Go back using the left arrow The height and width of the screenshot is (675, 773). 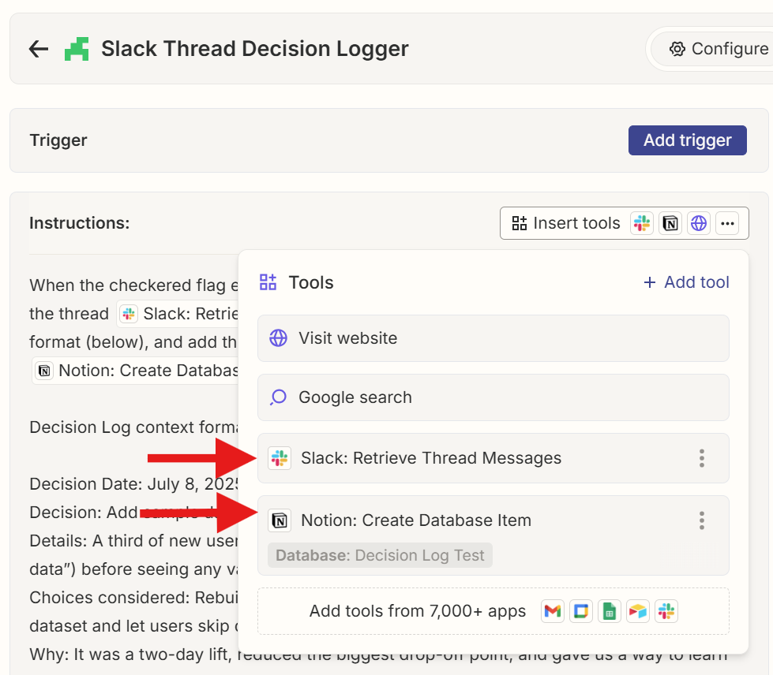[x=39, y=49]
